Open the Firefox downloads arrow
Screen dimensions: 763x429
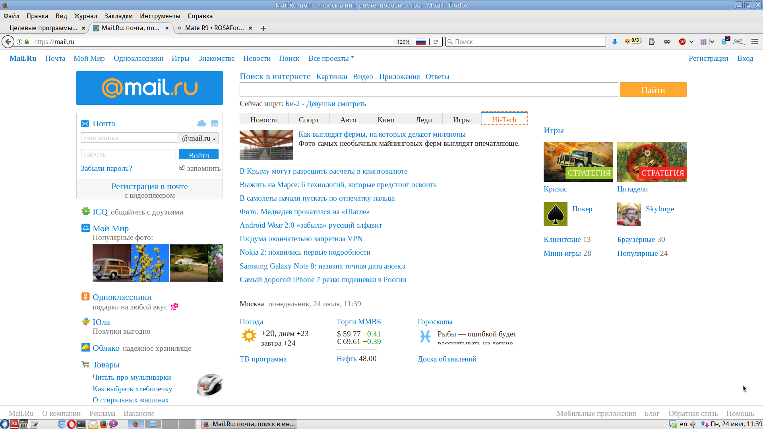[615, 42]
